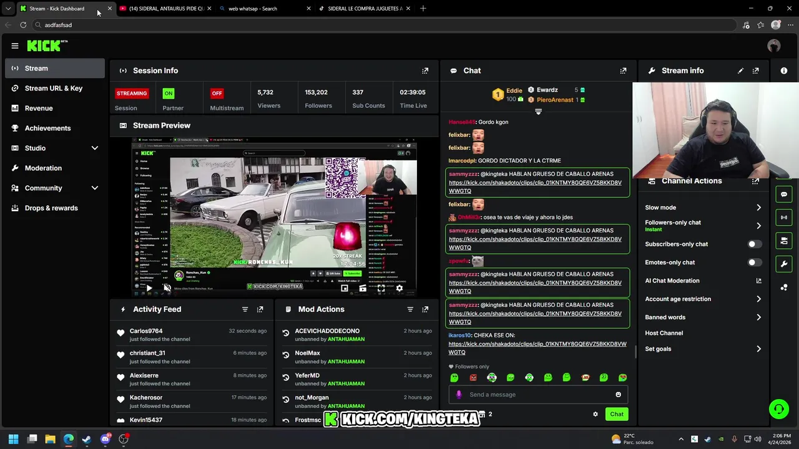Reload the page
Screen dimensions: 799x449
23,25
